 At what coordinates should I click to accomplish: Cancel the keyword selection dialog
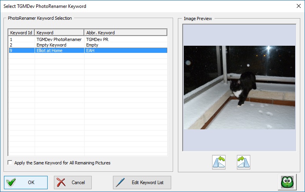73,183
